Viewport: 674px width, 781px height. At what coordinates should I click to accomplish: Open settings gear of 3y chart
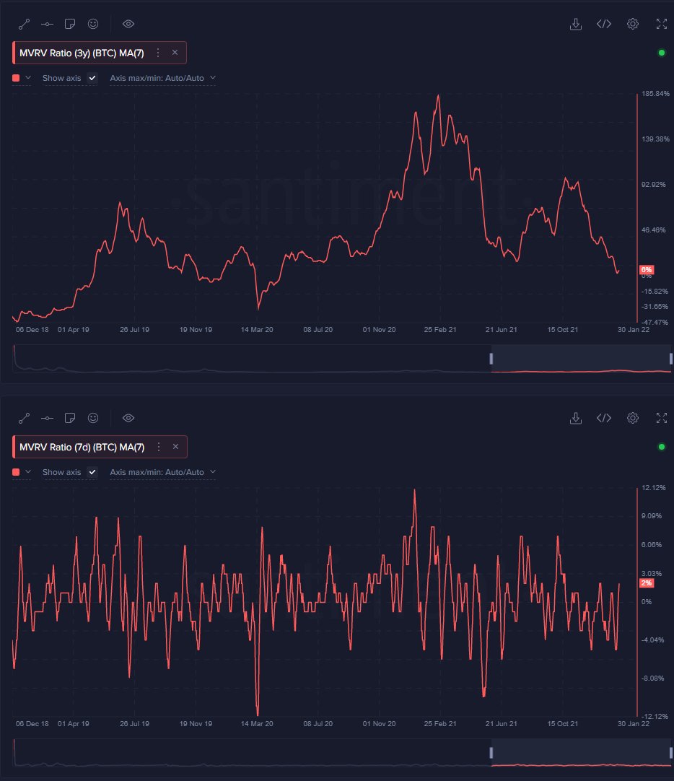(633, 24)
